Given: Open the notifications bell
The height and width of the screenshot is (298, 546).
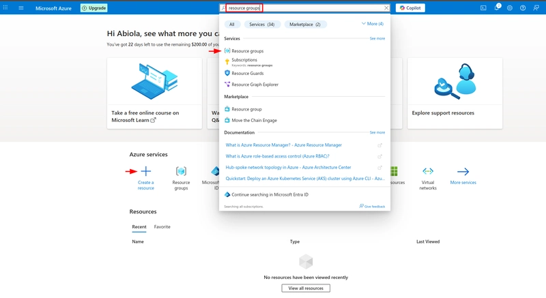Looking at the screenshot, I should [x=497, y=8].
